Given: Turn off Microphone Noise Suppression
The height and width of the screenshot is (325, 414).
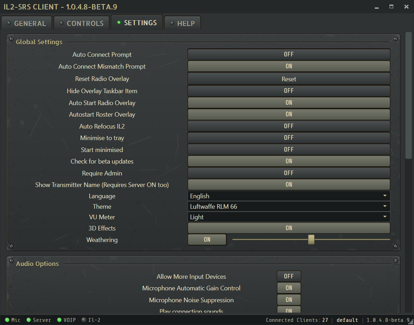Looking at the screenshot, I should (x=289, y=300).
